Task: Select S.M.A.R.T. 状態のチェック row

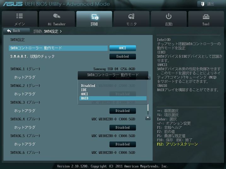Action: 32,57
